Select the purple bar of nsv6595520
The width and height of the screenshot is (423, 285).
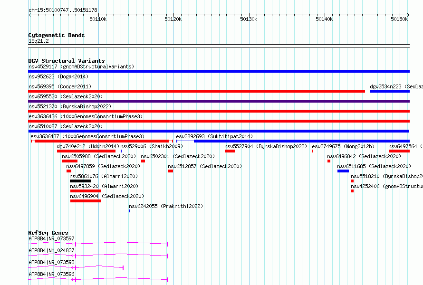click(219, 101)
